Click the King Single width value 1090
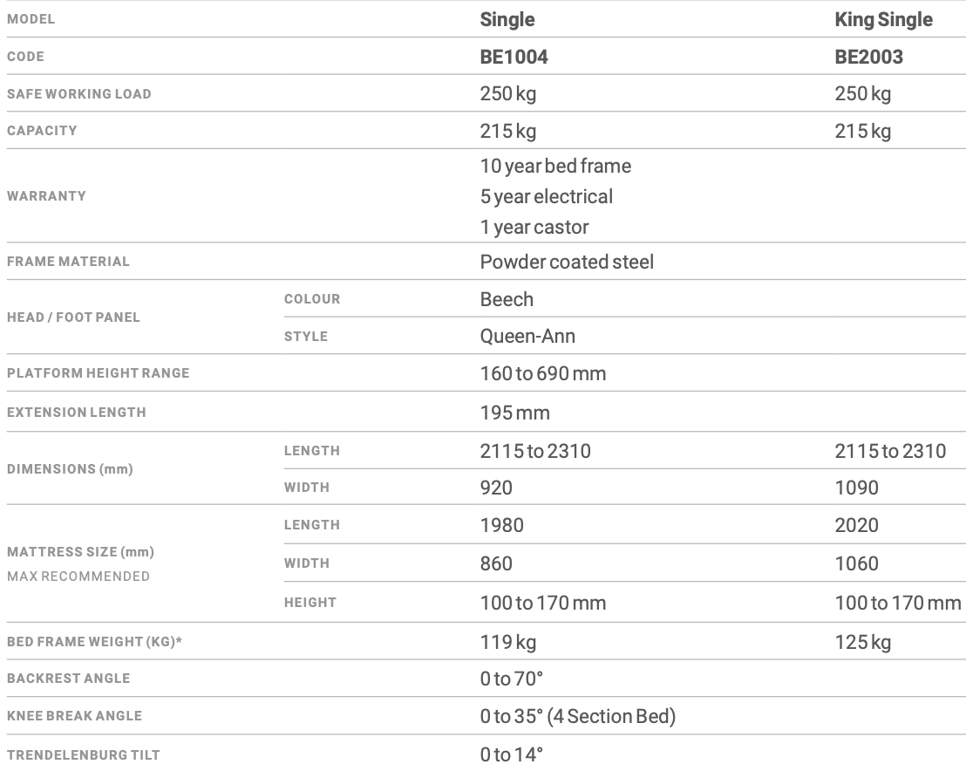 856,488
